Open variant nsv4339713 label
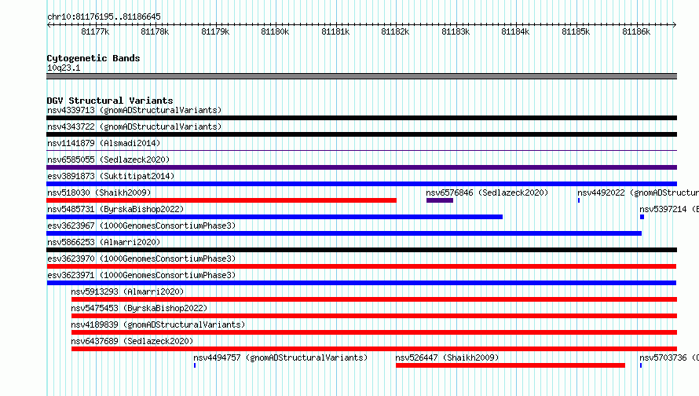The width and height of the screenshot is (699, 396). (134, 110)
